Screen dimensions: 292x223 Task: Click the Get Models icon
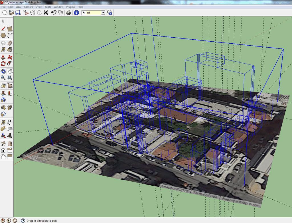tap(3, 107)
